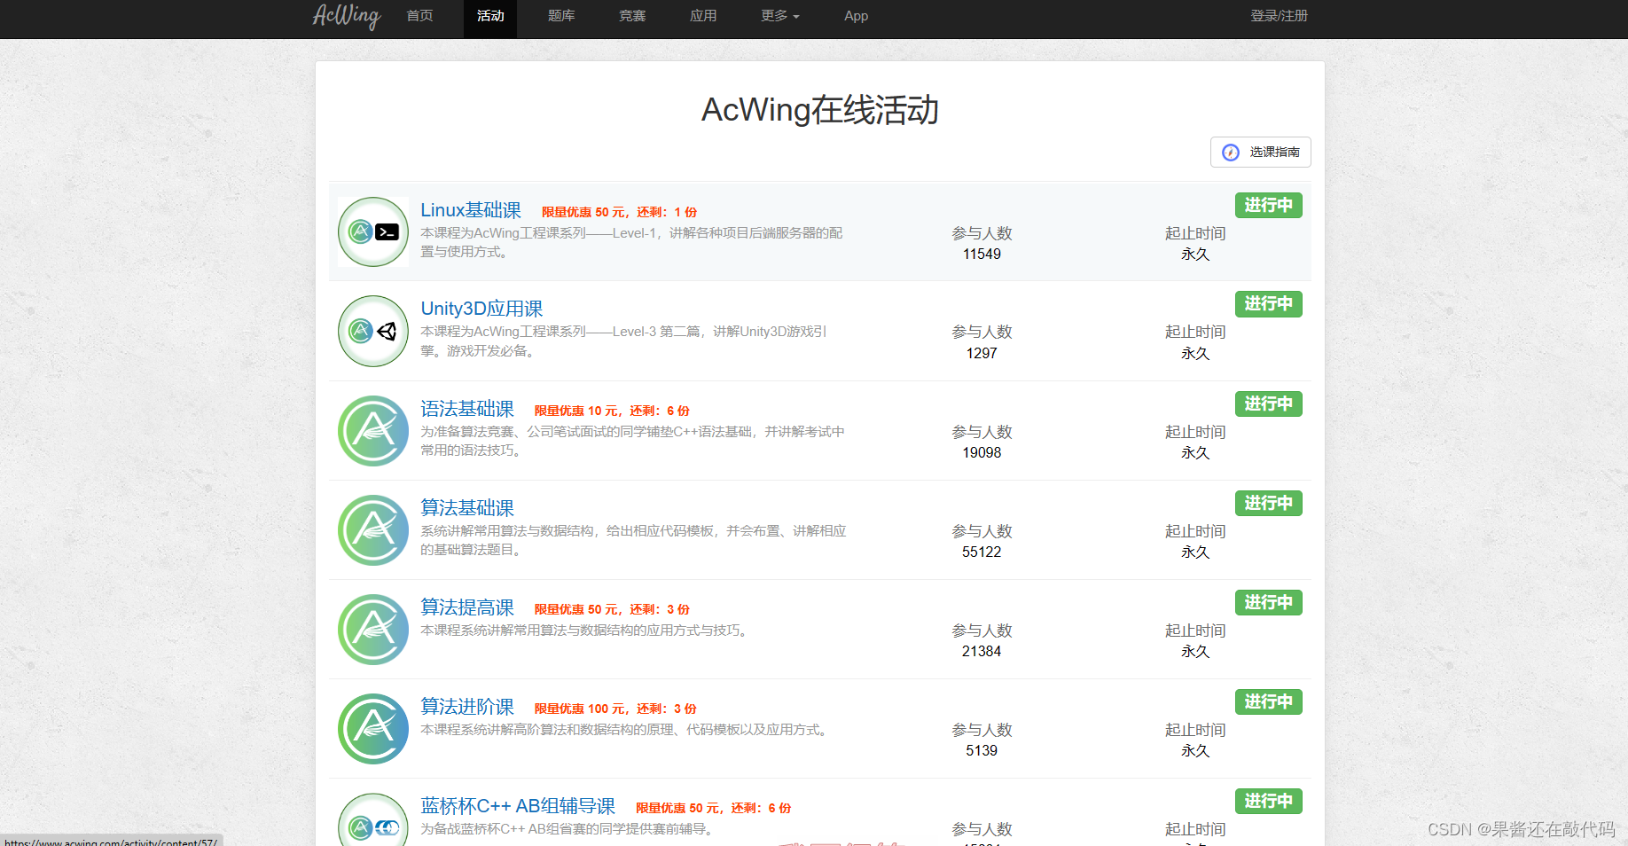Image resolution: width=1628 pixels, height=846 pixels.
Task: Click 进行中 badge for Linux基础课
Action: point(1268,205)
